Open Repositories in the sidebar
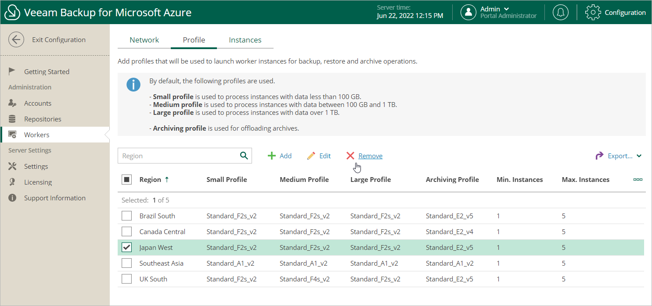This screenshot has width=652, height=306. click(x=43, y=119)
